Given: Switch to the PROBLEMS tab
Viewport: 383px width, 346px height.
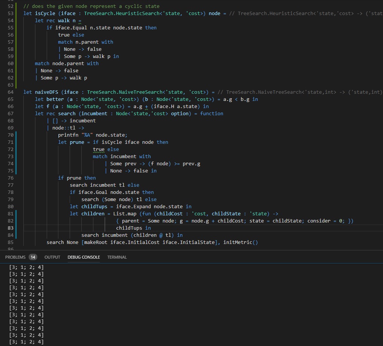Looking at the screenshot, I should [x=15, y=257].
